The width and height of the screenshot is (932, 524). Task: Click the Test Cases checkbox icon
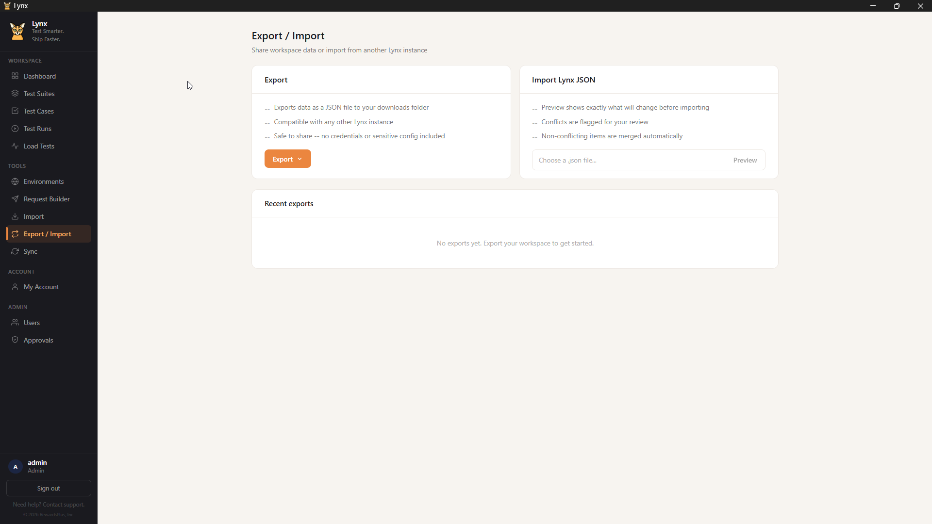pyautogui.click(x=15, y=111)
